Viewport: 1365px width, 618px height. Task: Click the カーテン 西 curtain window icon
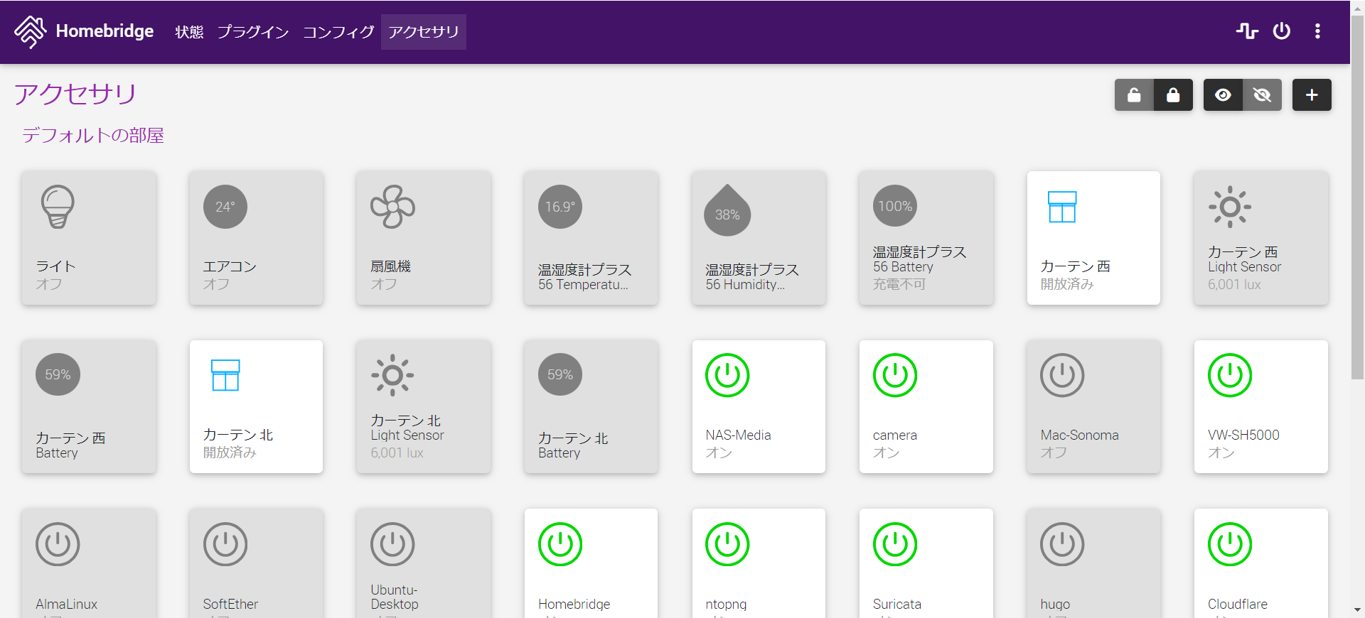pos(1062,207)
